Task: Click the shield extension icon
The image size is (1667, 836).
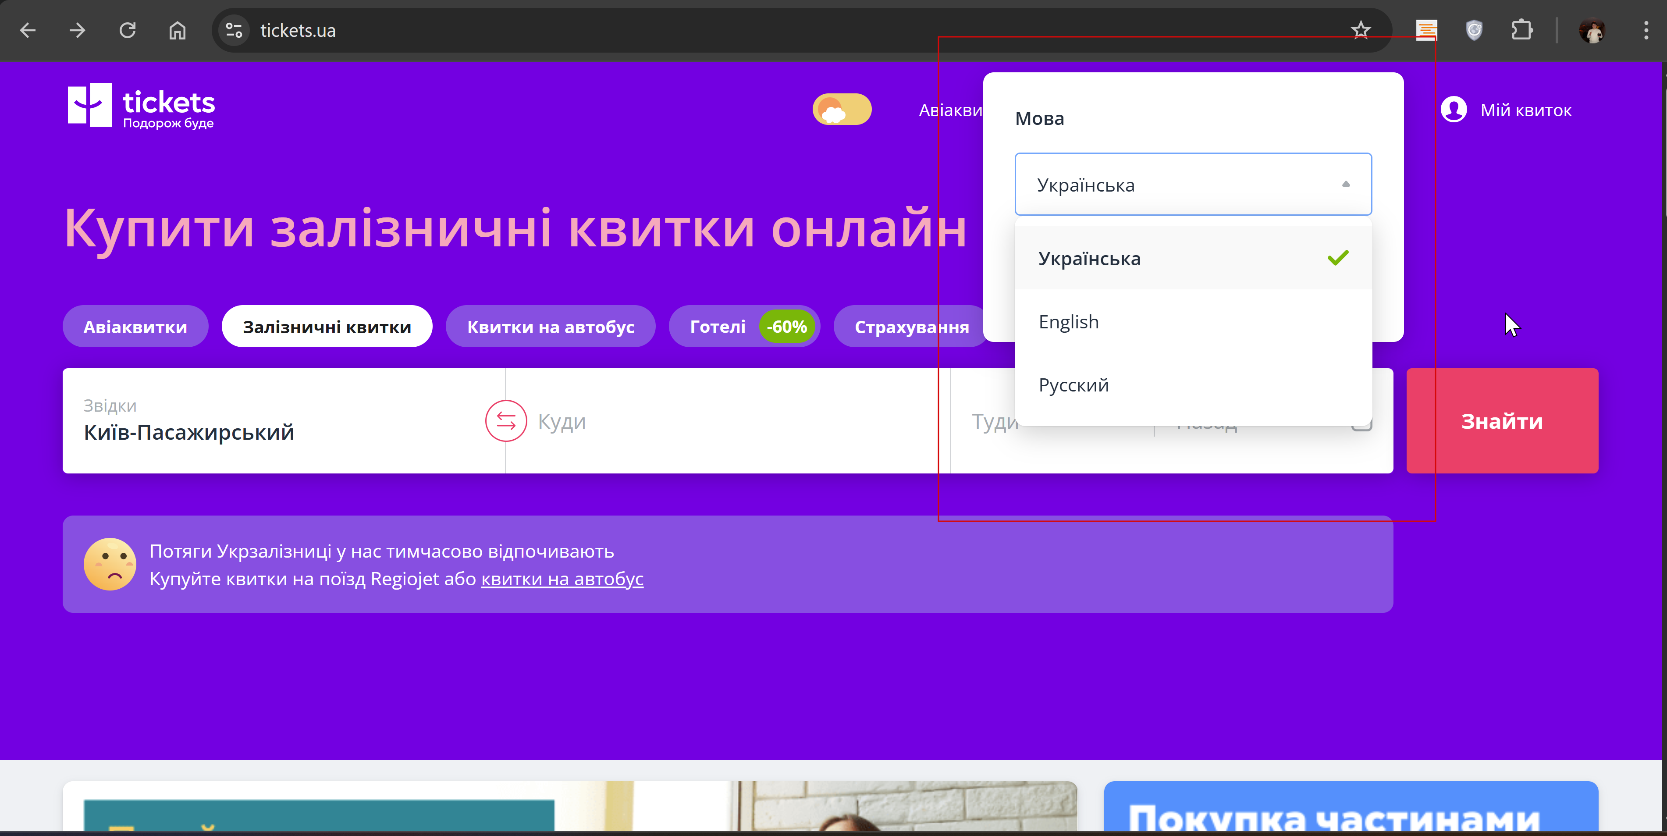Action: click(1474, 30)
